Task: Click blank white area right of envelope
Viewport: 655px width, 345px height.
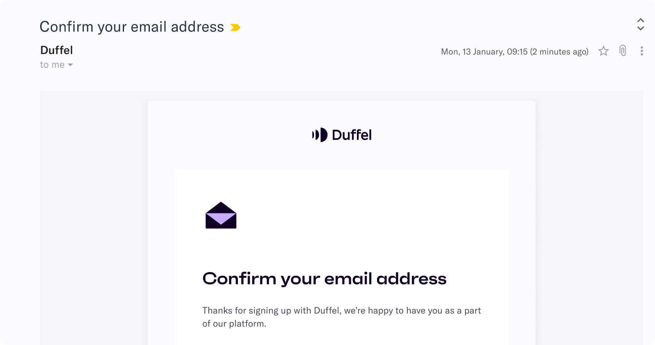Action: tap(368, 215)
